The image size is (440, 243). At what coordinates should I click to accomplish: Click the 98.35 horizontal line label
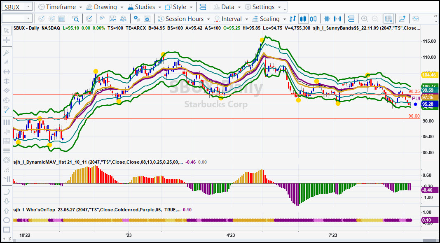point(414,91)
